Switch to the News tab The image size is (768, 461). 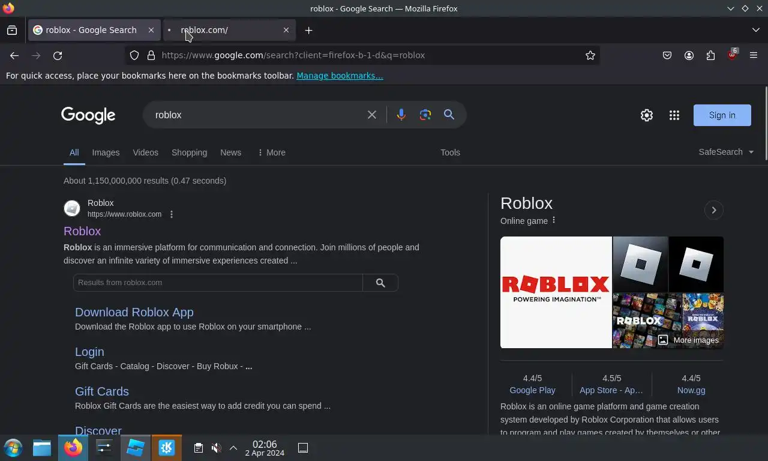tap(230, 152)
